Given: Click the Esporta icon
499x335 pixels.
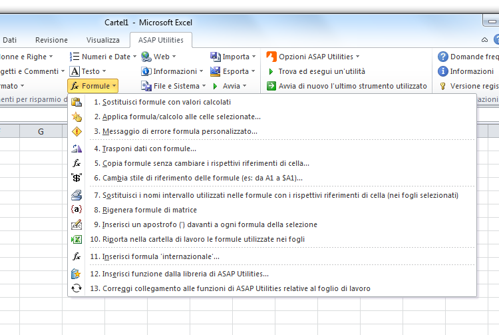Looking at the screenshot, I should 216,71.
